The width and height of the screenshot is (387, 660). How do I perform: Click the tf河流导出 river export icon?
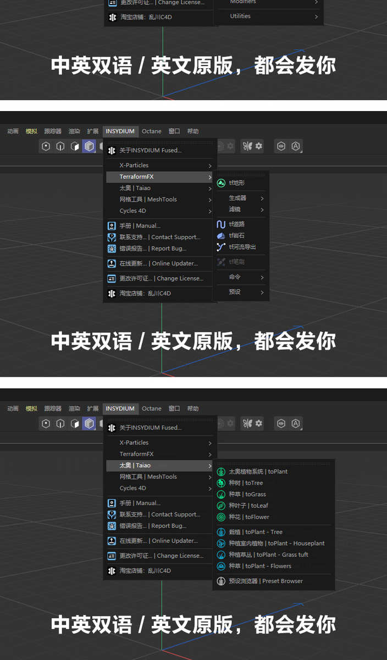point(221,247)
